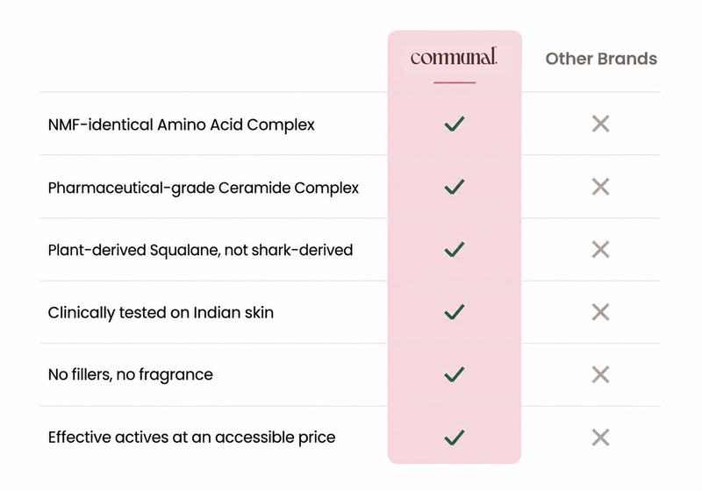Click the cross for Clinically tested on Indian skin
The image size is (702, 491).
pos(600,312)
